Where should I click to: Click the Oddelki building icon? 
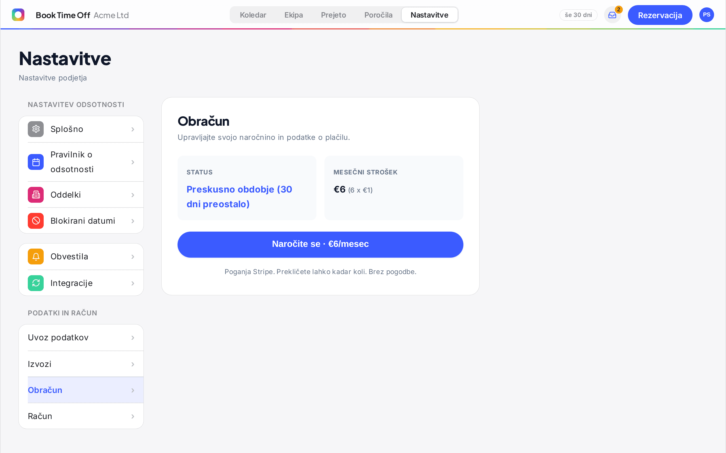(x=36, y=195)
